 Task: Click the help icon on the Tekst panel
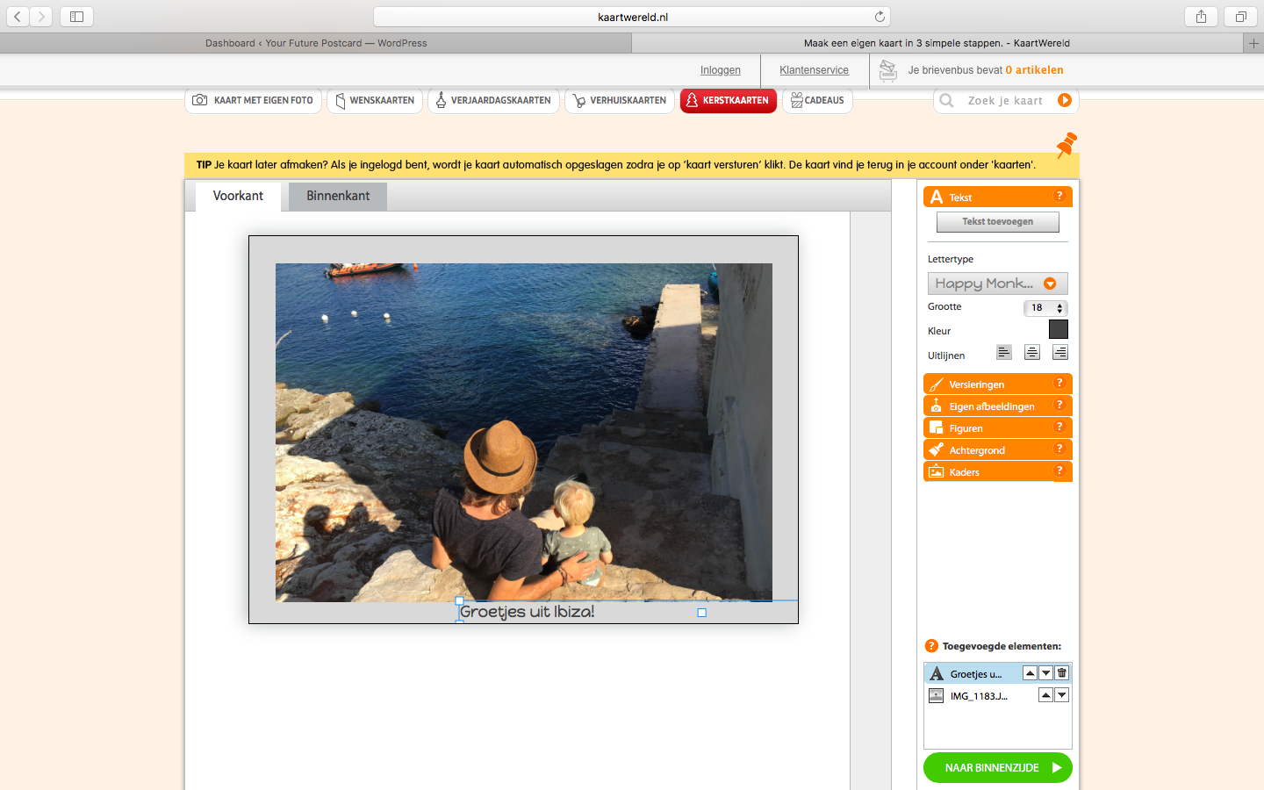tap(1059, 197)
